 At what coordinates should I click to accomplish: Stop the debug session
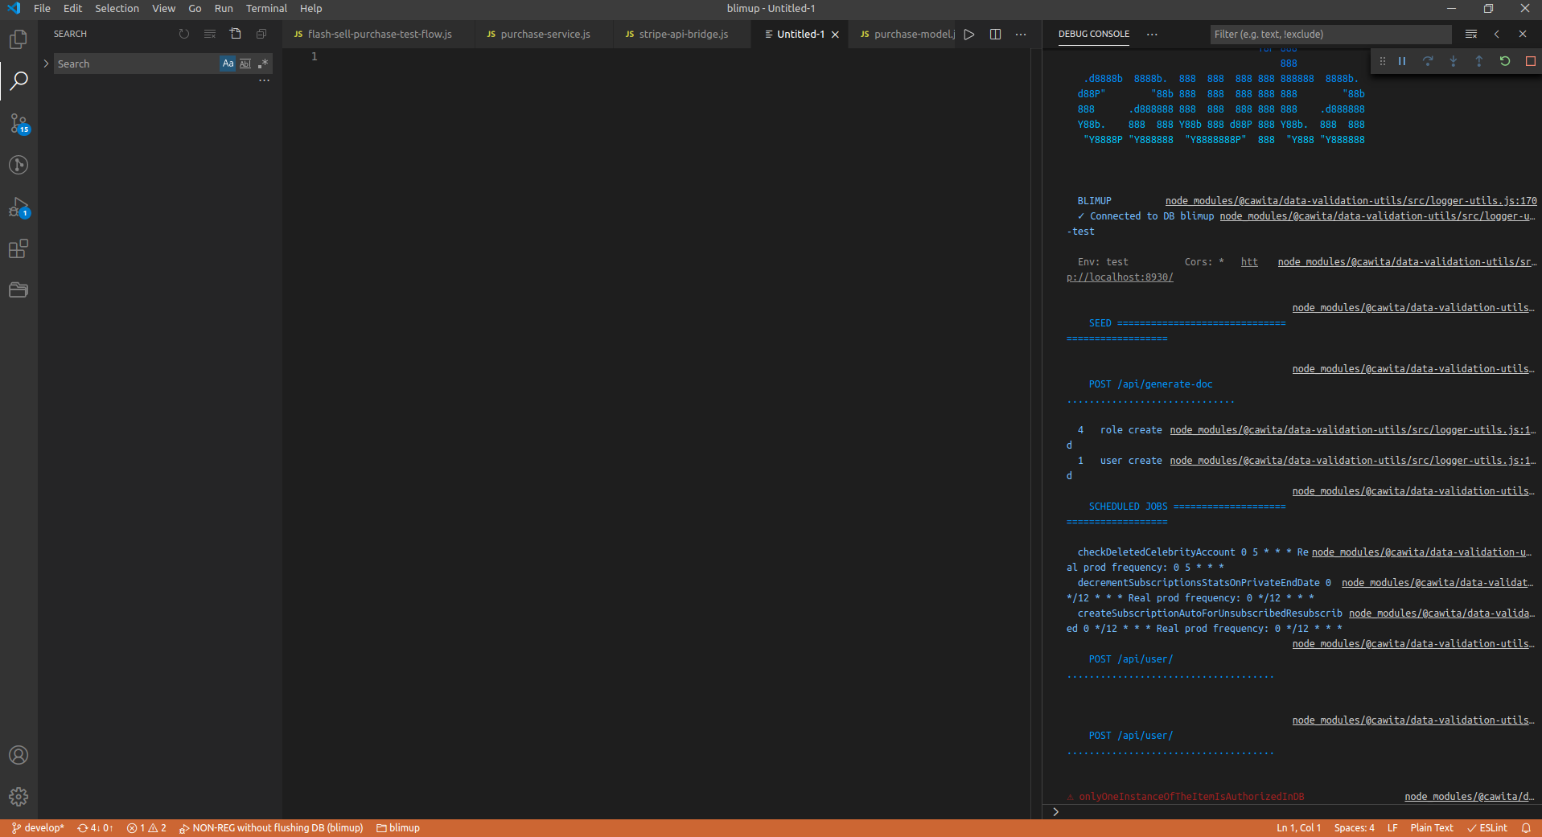point(1530,61)
